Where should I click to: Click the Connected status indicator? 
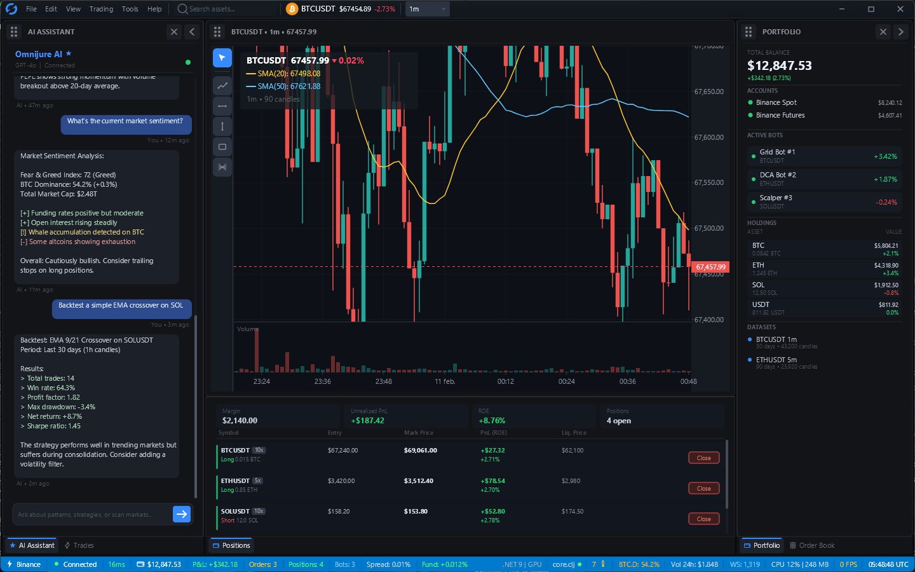click(76, 564)
